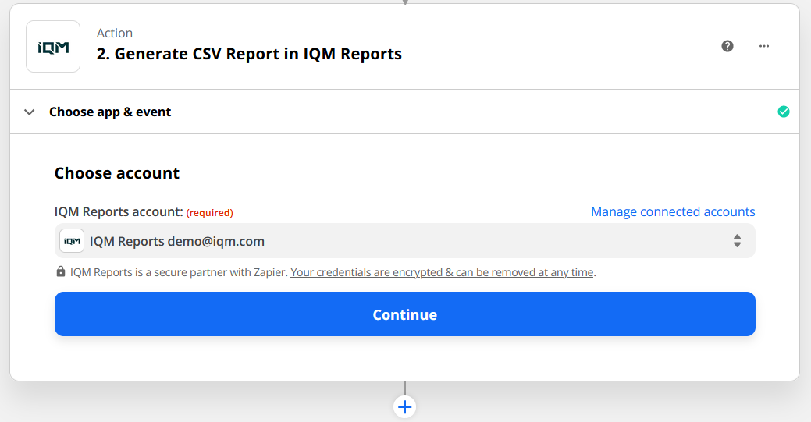This screenshot has width=811, height=422.
Task: Click the small IQM icon in account field
Action: coord(72,241)
